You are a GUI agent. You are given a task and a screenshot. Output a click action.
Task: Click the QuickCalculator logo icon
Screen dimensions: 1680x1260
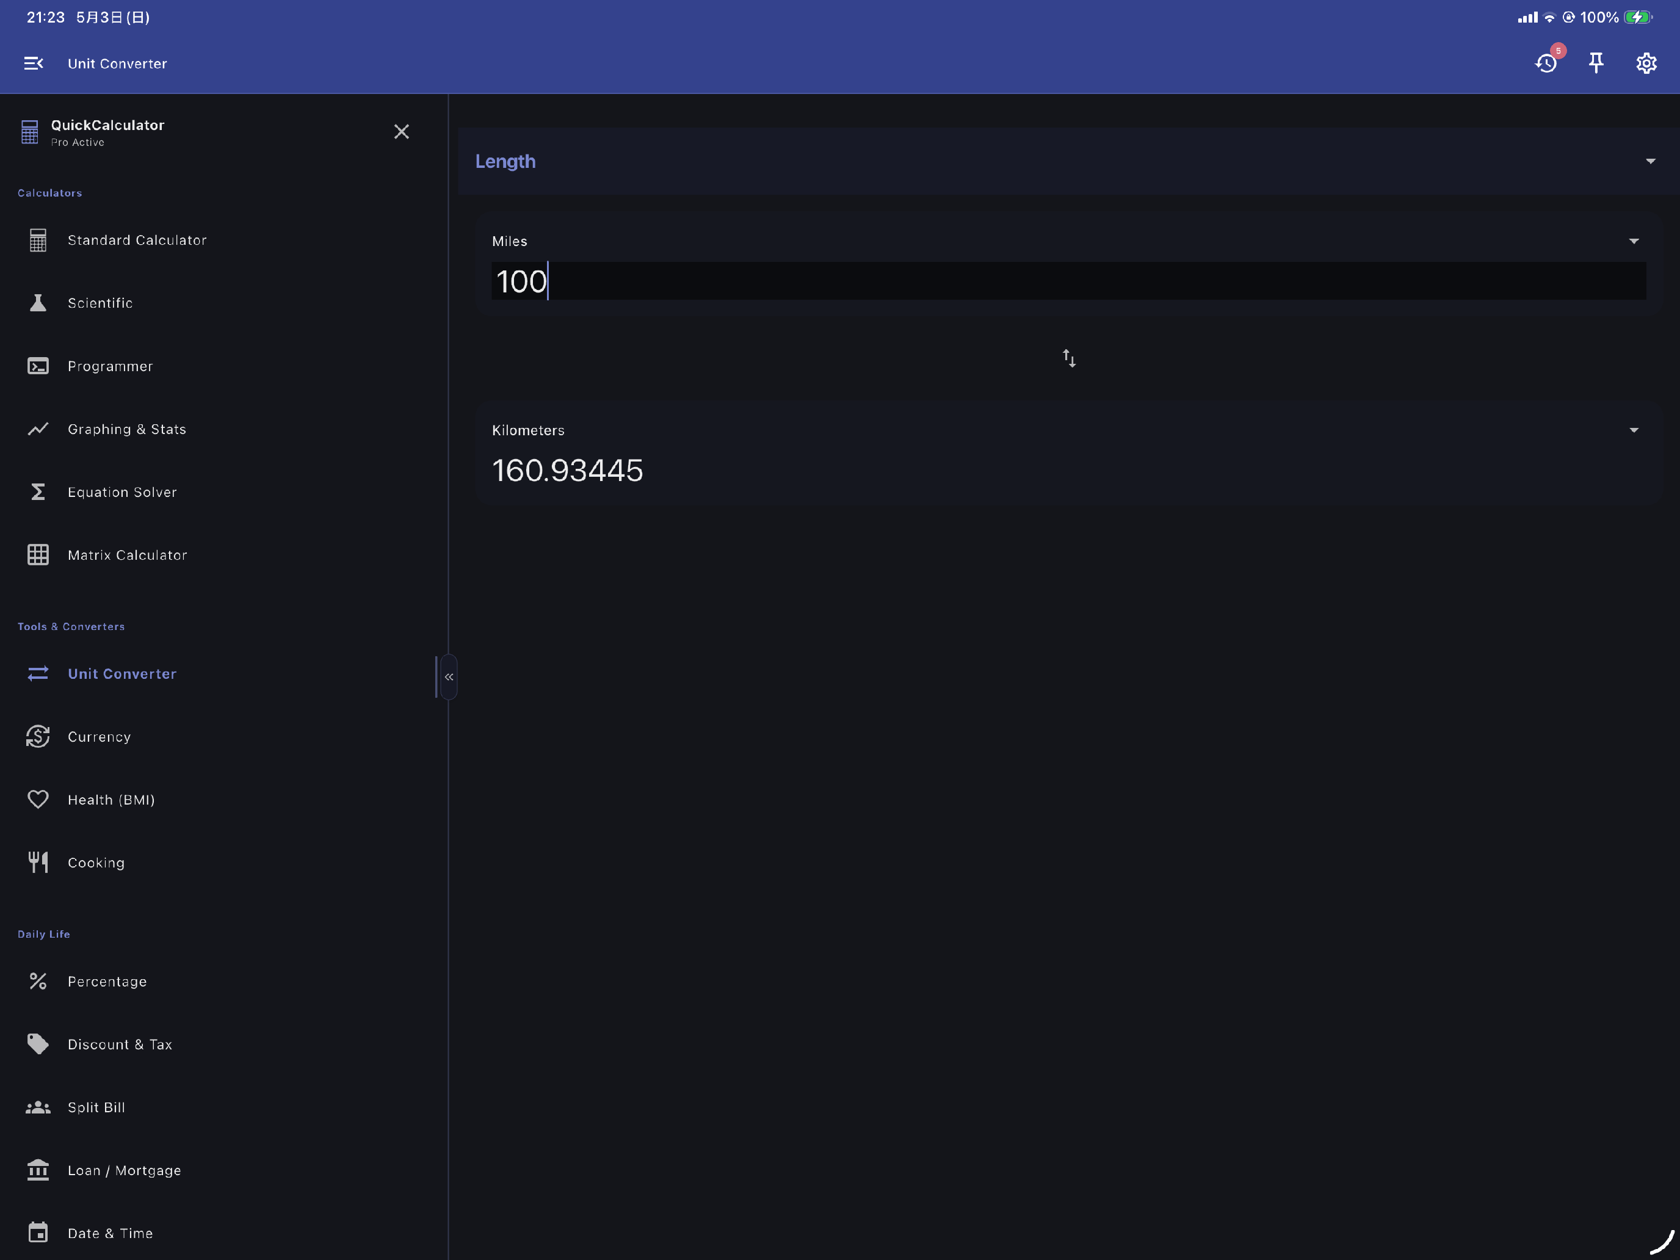pos(30,132)
